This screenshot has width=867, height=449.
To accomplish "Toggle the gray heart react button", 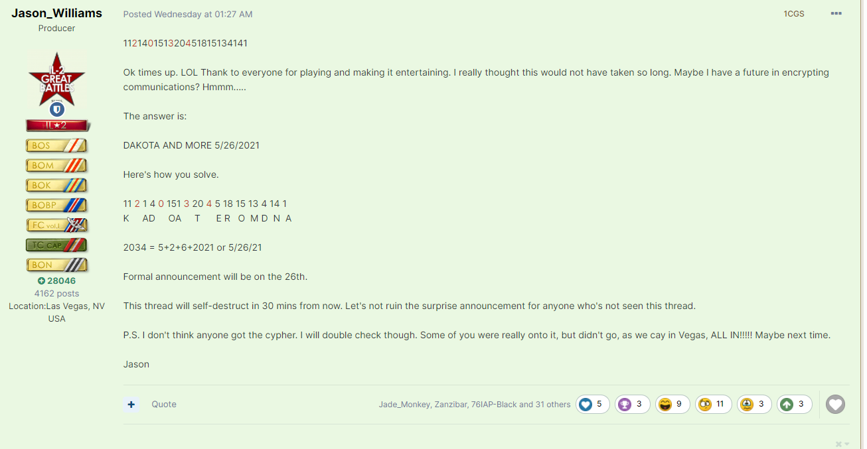I will click(835, 404).
